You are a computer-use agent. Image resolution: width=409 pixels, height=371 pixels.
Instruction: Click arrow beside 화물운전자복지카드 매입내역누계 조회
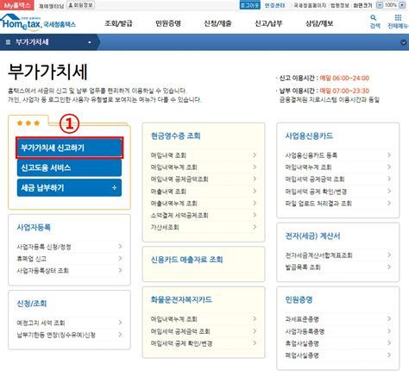tap(255, 319)
